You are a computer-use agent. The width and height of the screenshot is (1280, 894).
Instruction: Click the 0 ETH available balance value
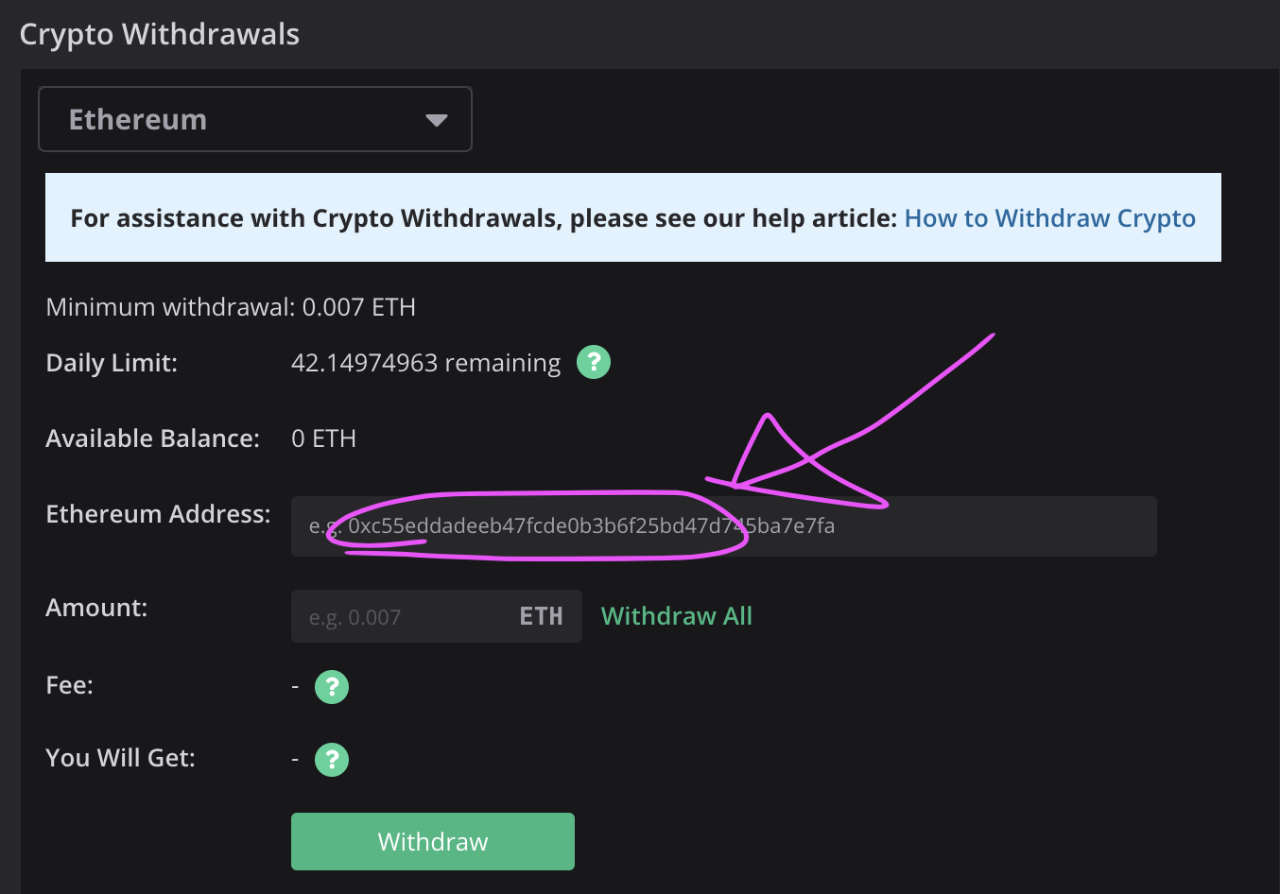pos(323,438)
